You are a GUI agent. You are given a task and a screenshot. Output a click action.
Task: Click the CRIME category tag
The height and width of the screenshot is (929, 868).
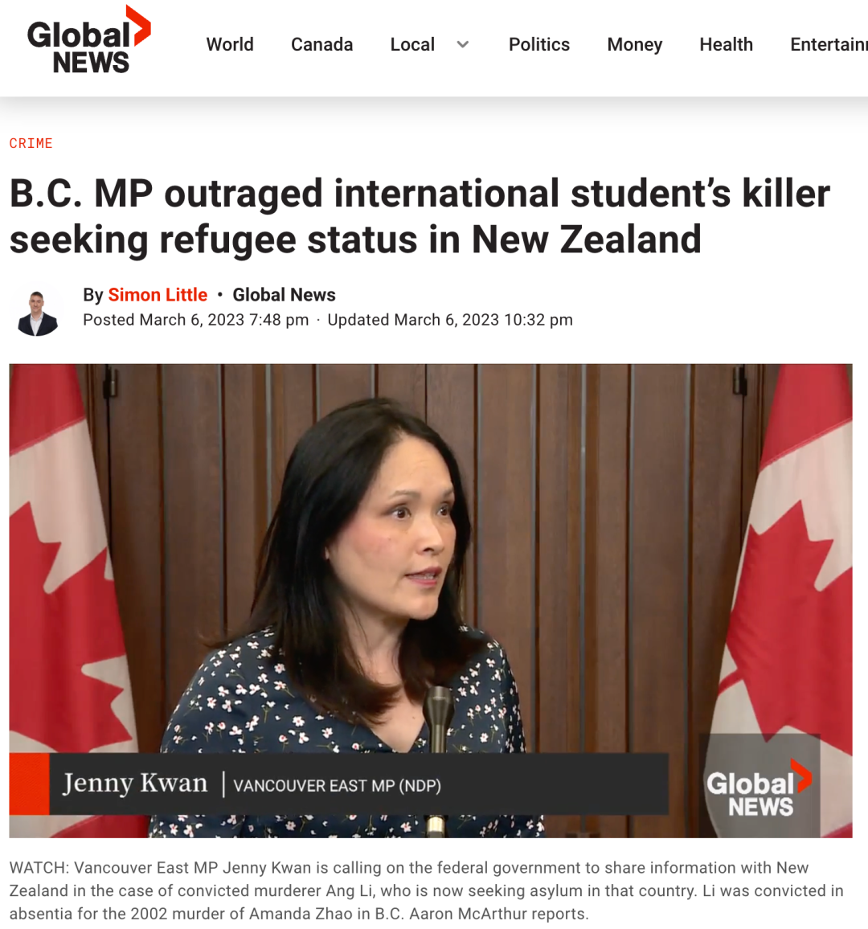click(31, 143)
